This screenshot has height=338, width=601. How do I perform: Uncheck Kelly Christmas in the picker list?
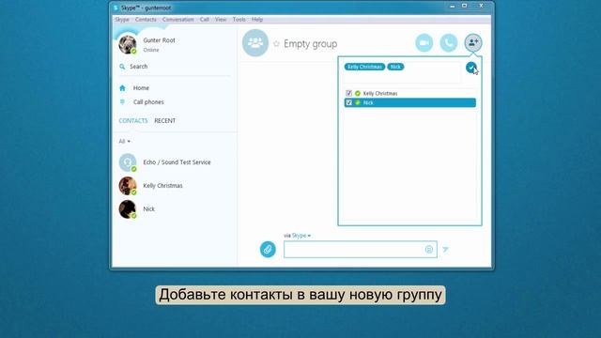pos(348,93)
